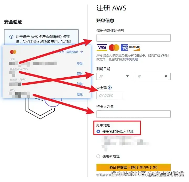Click the info icon next to 安全码
Image resolution: width=189 pixels, height=182 pixels.
(x=109, y=87)
